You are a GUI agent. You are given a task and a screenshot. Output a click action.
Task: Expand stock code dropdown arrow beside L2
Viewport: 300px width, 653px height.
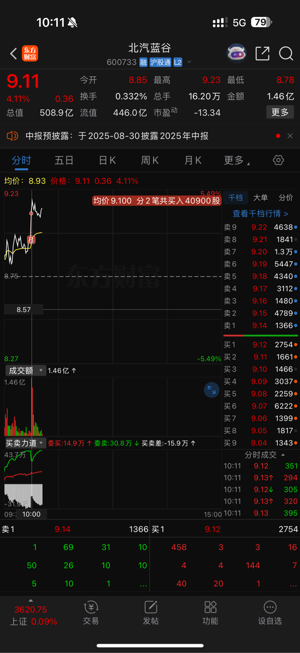pos(189,62)
